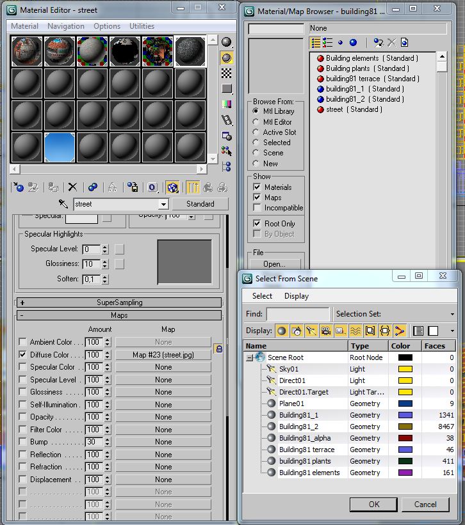This screenshot has height=525, width=465.
Task: Open the Material/Map Navigator icon
Action: point(227,166)
